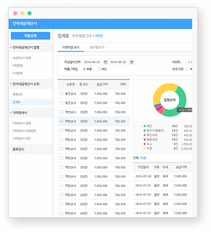Viewport: 211px width, 232px height.
Task: Sort by 공급가액 header beside 총 건수
Action: coord(103,84)
